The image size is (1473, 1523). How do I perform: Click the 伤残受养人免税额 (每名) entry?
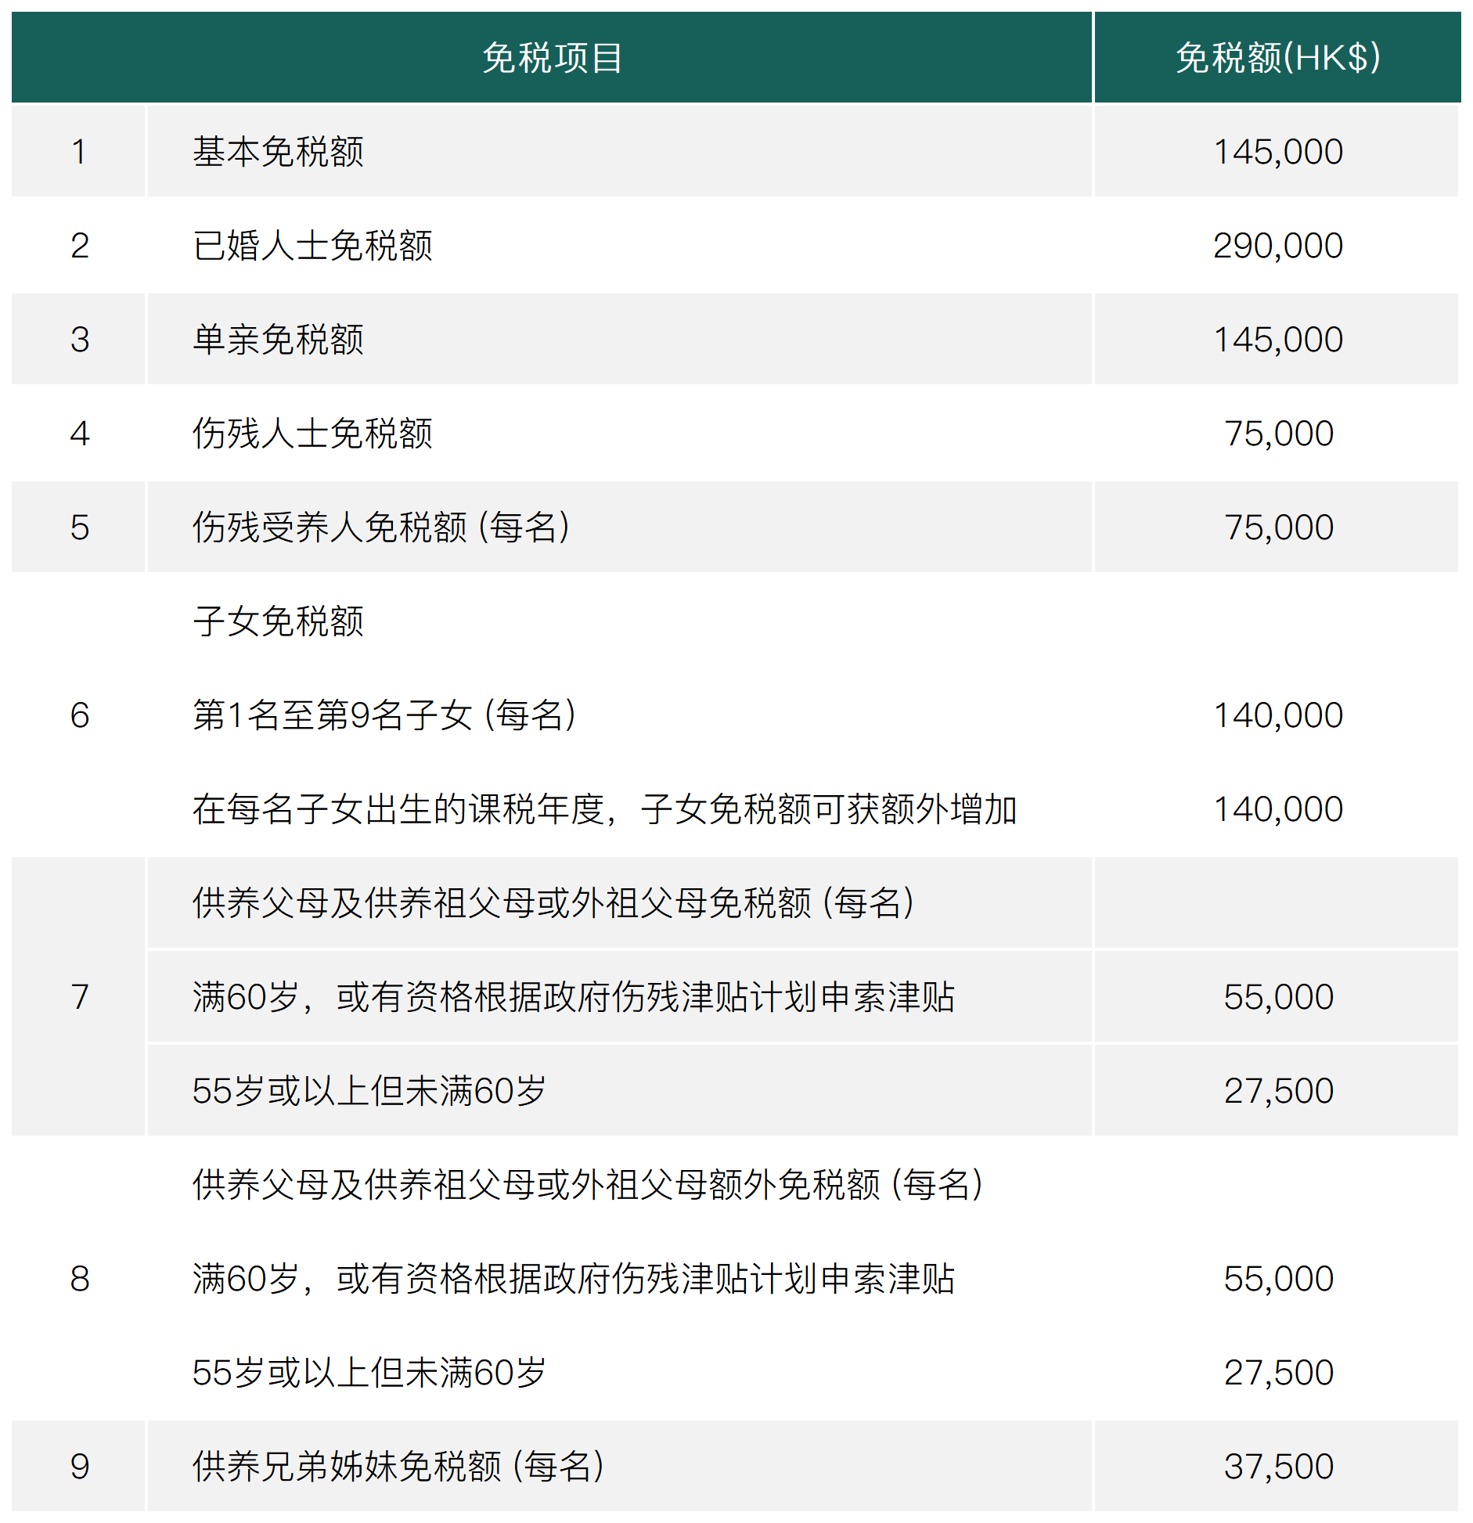tap(380, 527)
